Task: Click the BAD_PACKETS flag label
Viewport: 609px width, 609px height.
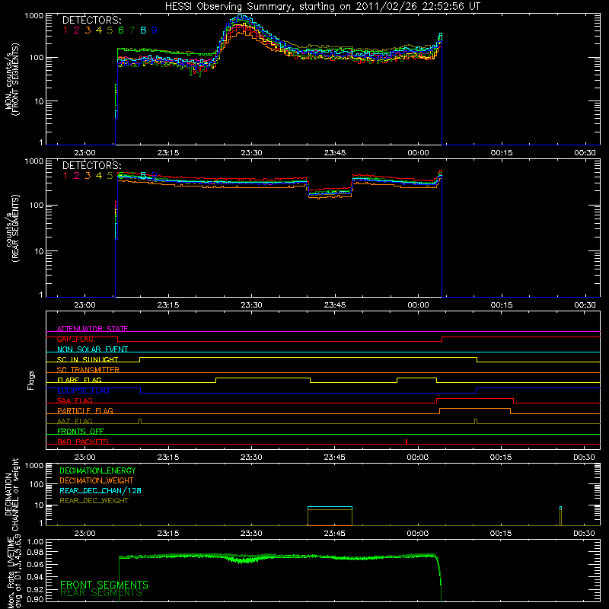Action: pos(83,442)
